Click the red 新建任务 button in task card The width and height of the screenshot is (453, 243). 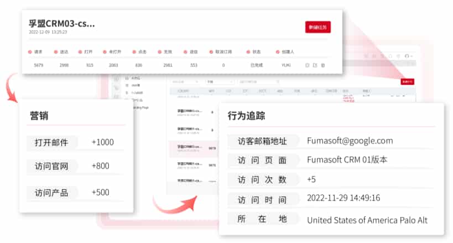pyautogui.click(x=317, y=27)
